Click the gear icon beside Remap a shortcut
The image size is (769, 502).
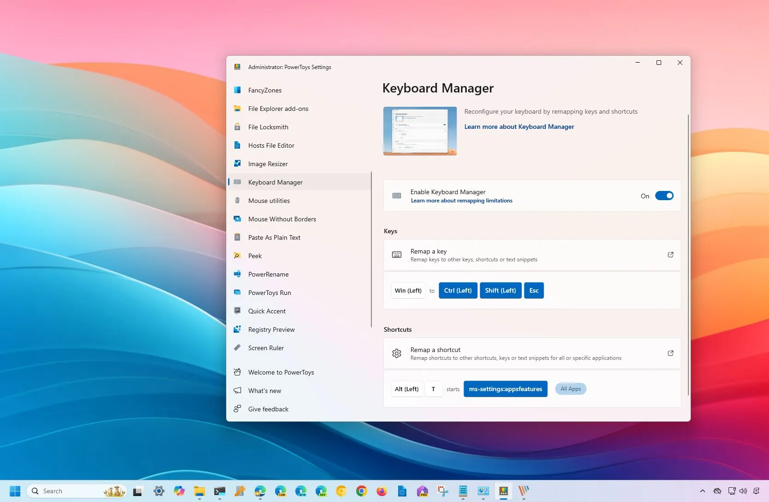[397, 353]
